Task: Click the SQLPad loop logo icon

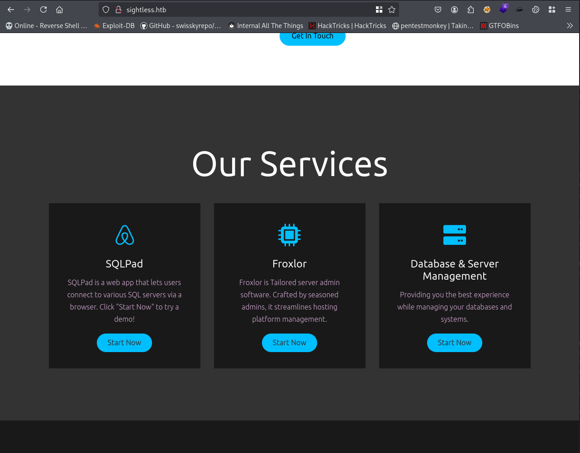Action: tap(125, 235)
